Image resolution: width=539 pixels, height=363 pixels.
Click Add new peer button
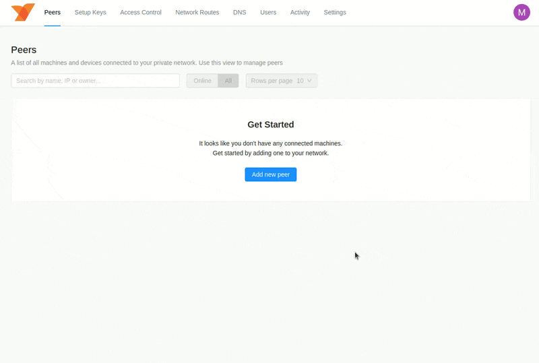pyautogui.click(x=271, y=174)
